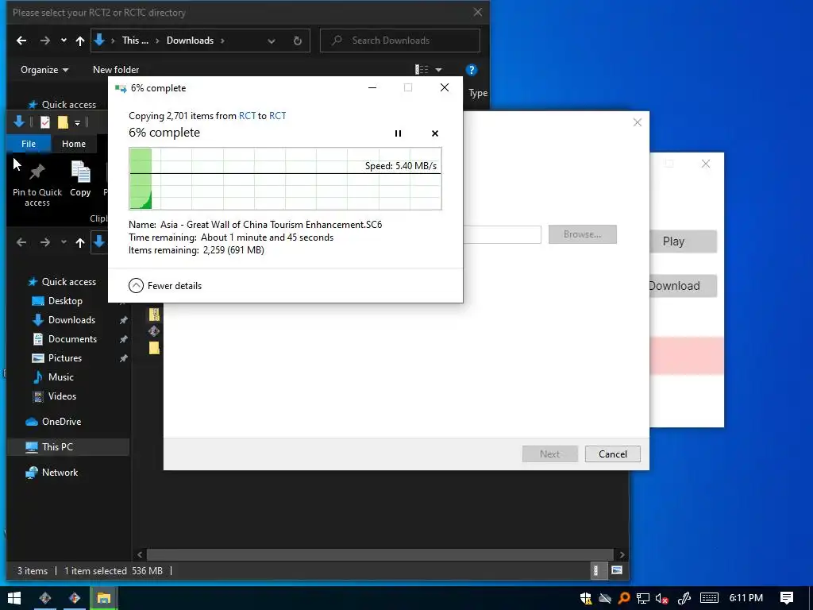Select OneDrive in the navigation pane
Viewport: 813px width, 610px height.
[61, 422]
